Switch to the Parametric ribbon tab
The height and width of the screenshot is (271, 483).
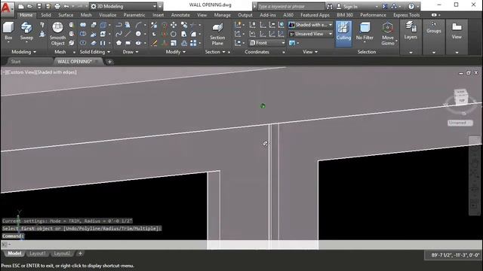(134, 15)
